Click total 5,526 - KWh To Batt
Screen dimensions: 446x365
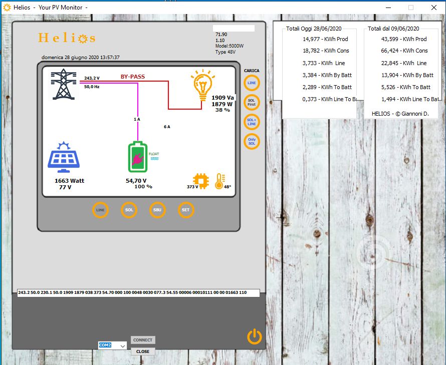click(406, 87)
